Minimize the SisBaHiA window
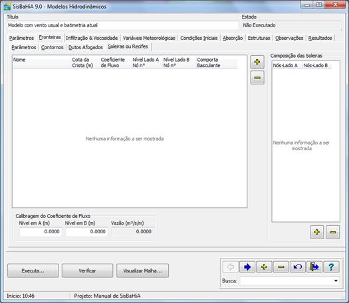 (307, 5)
